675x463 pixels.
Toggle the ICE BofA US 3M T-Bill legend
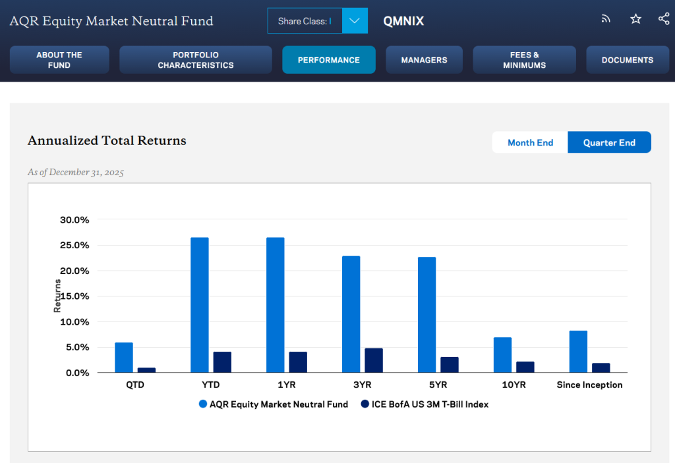pyautogui.click(x=428, y=404)
